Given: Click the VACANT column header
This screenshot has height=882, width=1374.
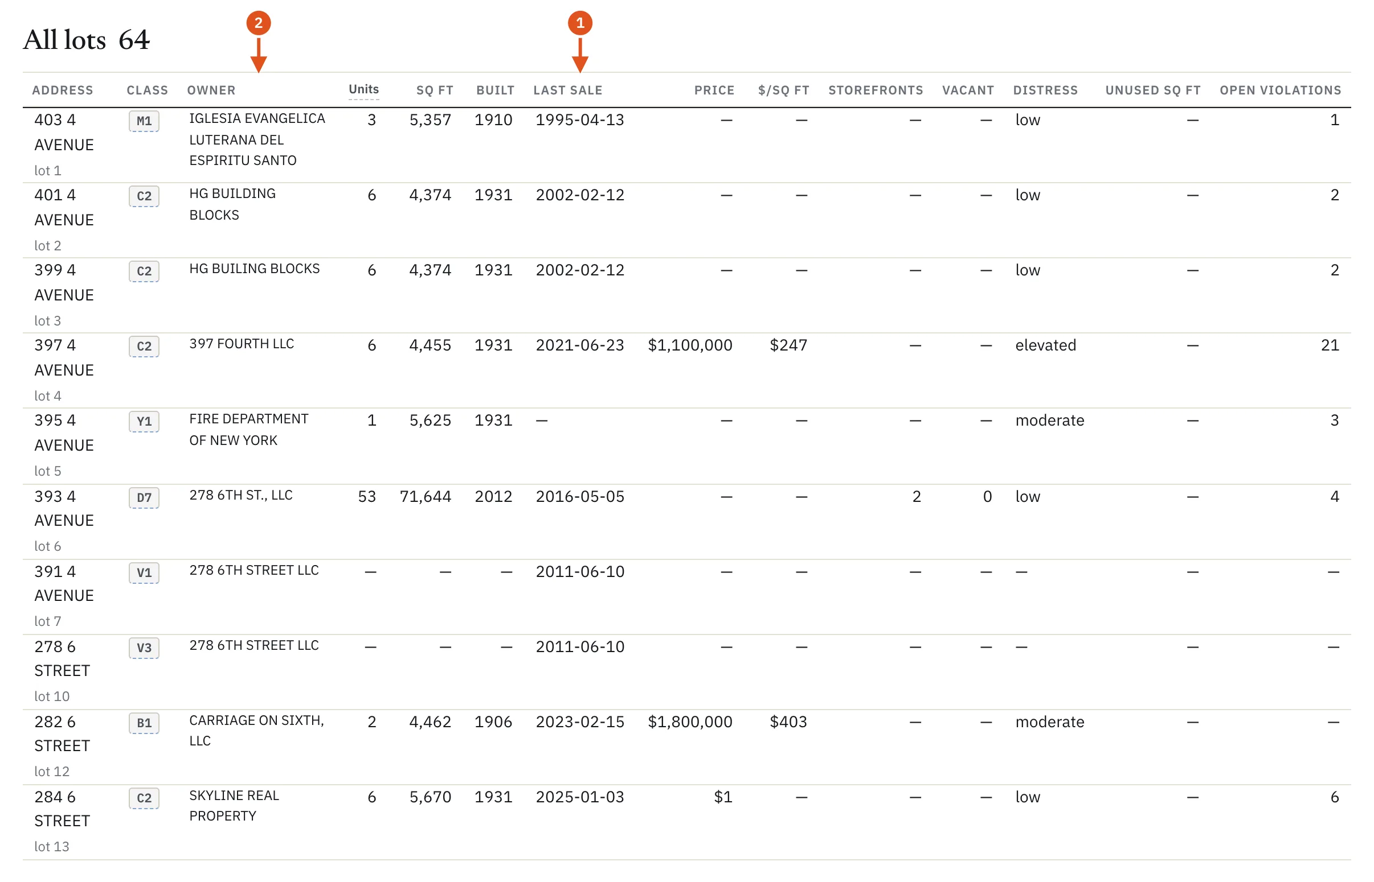Looking at the screenshot, I should point(968,90).
